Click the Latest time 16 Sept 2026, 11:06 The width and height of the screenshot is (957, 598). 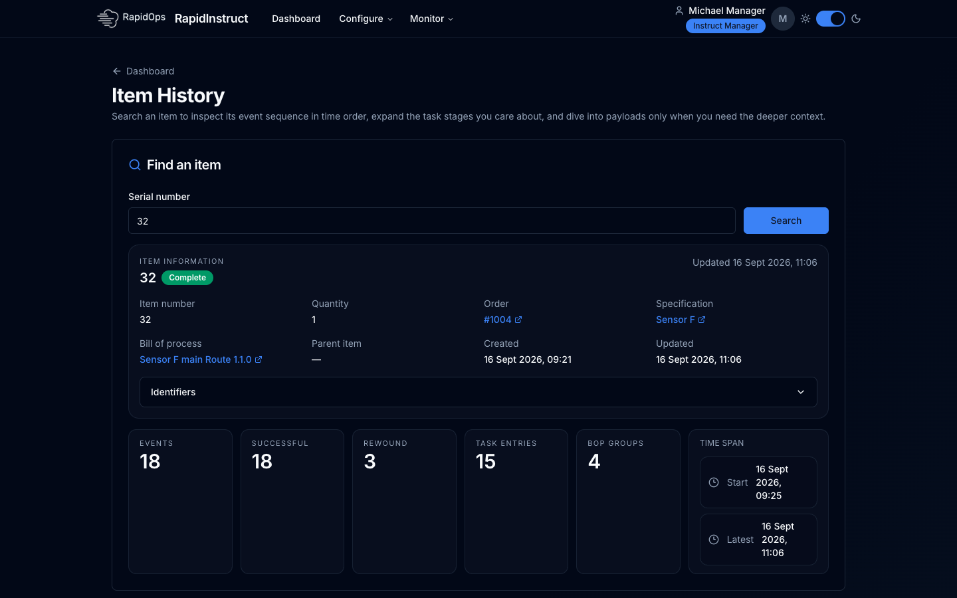coord(778,540)
